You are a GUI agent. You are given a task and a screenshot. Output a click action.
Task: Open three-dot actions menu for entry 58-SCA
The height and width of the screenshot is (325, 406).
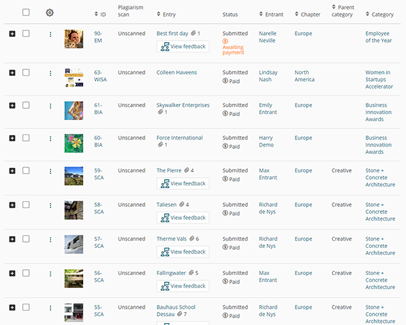pyautogui.click(x=51, y=208)
